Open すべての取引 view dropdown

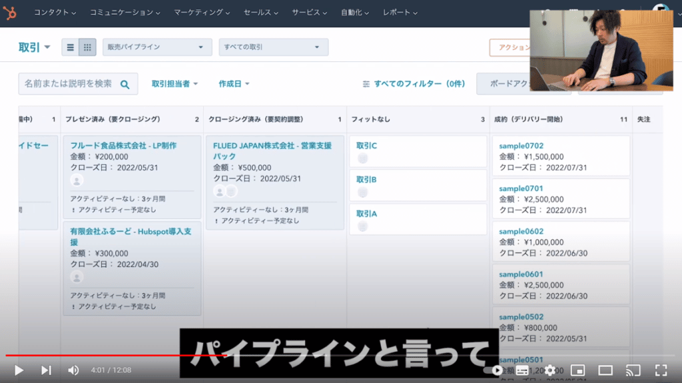point(273,47)
